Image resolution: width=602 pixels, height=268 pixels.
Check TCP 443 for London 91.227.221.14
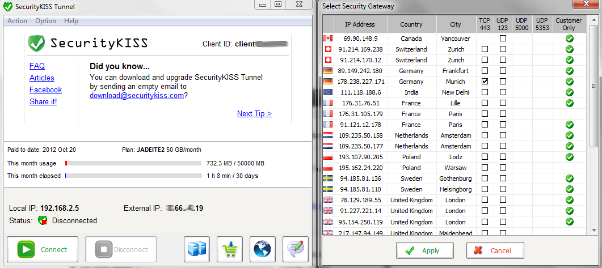pos(485,211)
